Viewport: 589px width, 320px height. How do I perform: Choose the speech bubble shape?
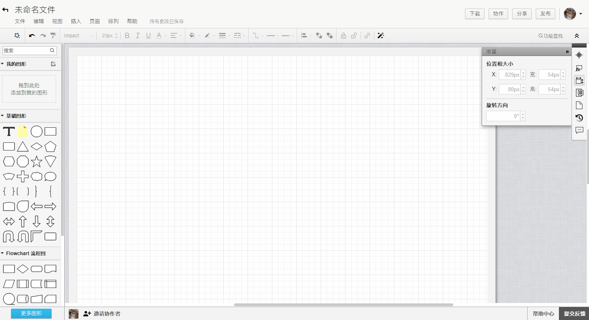tap(50, 176)
